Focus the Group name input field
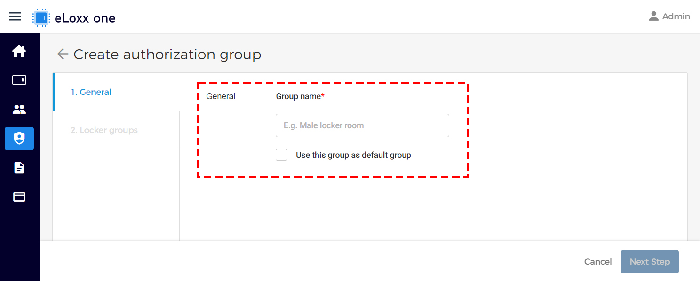 pos(362,125)
